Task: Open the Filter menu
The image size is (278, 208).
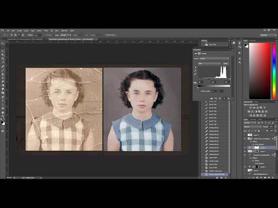Action: coord(46,30)
